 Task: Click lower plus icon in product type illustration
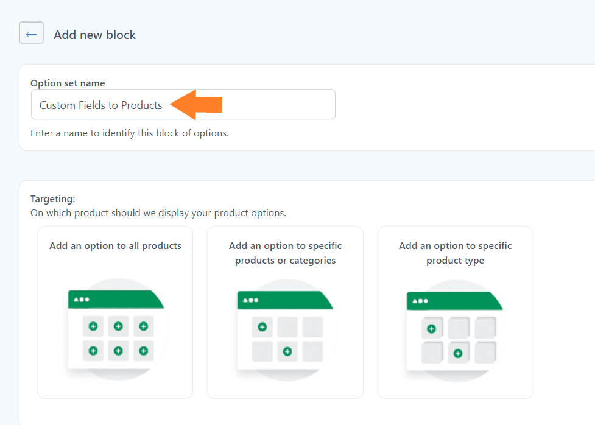[x=458, y=354]
